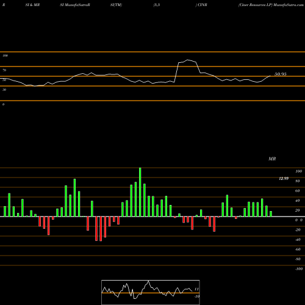Click the -100 label on the MR axis
Viewport: 305px width, 305px height.
click(299, 269)
